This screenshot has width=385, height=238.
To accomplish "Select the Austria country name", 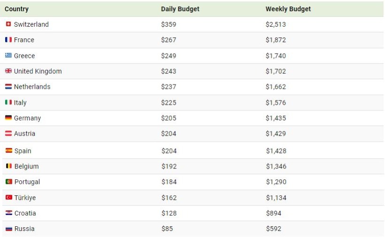I will coord(24,134).
